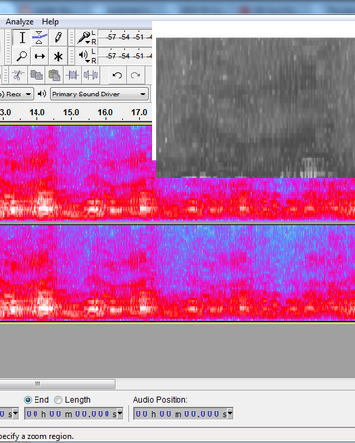Screen dimensions: 355x443
Task: Enable the Multi-tool asterisk mode
Action: [x=58, y=56]
